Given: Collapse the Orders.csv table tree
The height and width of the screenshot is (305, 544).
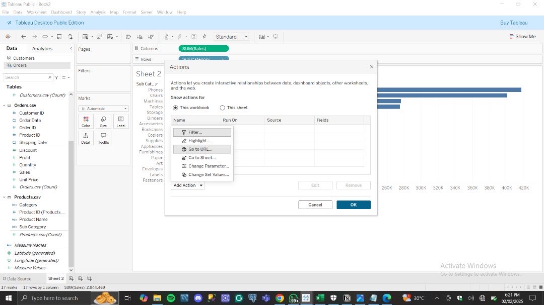Looking at the screenshot, I should [x=4, y=105].
